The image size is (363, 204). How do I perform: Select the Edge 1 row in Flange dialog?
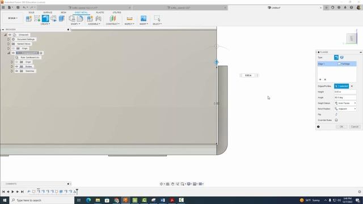click(x=337, y=64)
